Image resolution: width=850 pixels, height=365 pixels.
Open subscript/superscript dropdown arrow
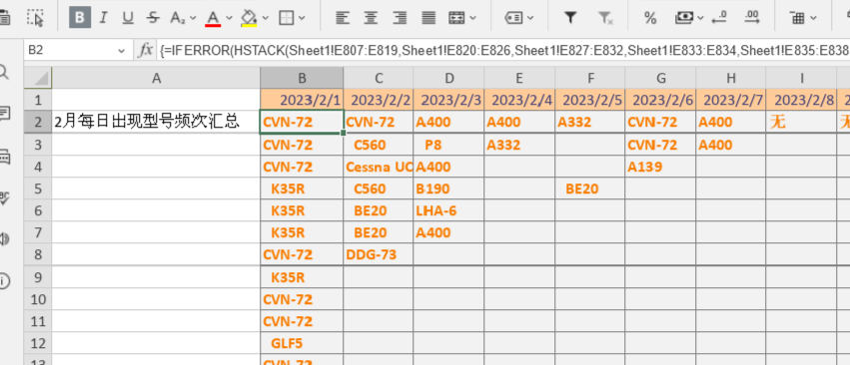coord(193,18)
